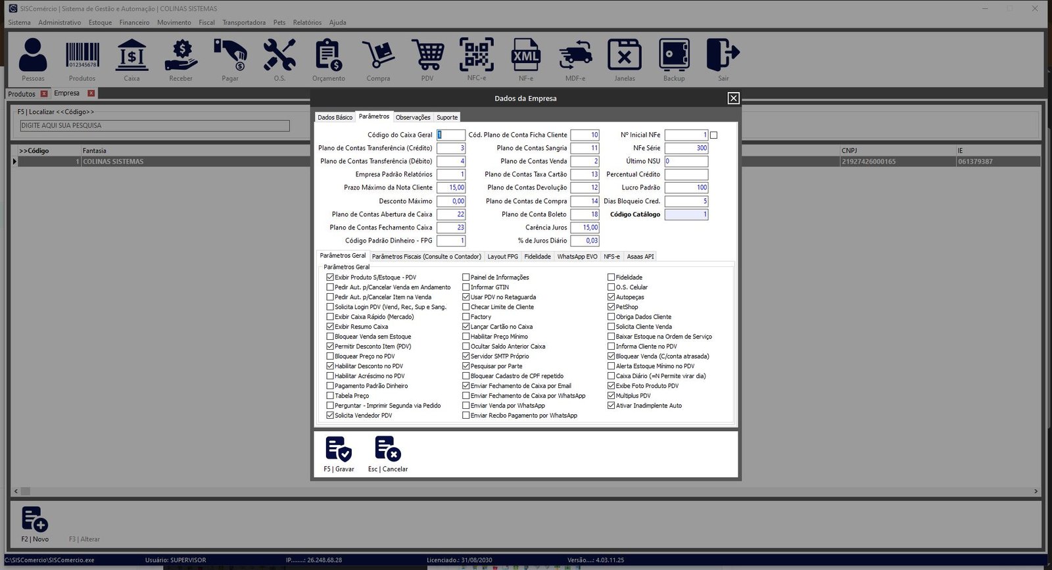Image resolution: width=1052 pixels, height=570 pixels.
Task: Click the Desconto Máximo input field
Action: 451,201
